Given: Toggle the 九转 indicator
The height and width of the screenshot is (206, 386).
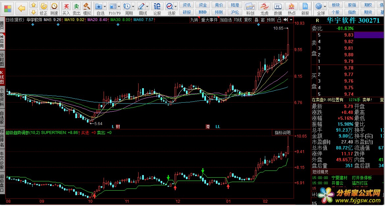Looking at the screenshot, I should point(194,20).
